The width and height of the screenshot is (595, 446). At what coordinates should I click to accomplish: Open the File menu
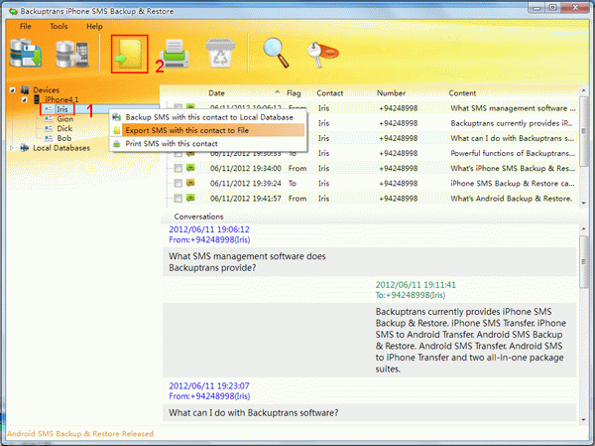click(26, 26)
